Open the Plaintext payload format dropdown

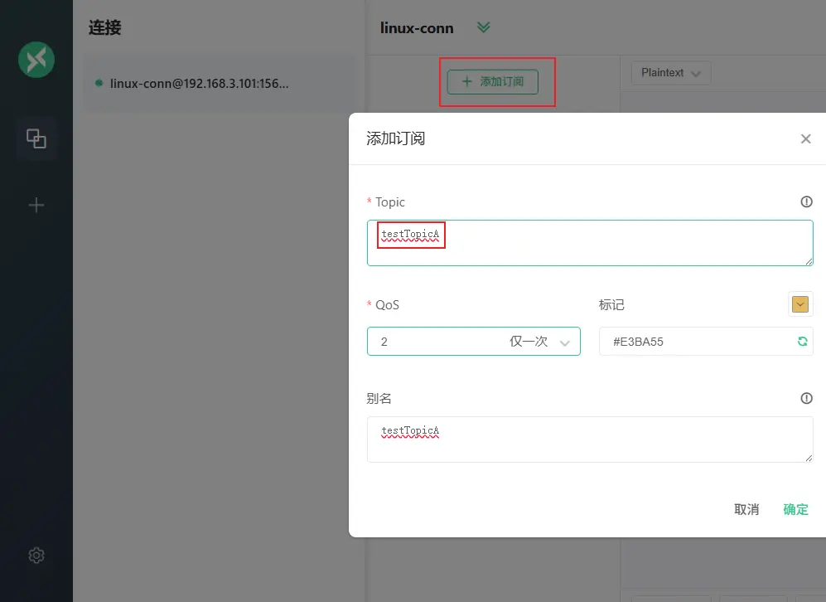coord(670,72)
